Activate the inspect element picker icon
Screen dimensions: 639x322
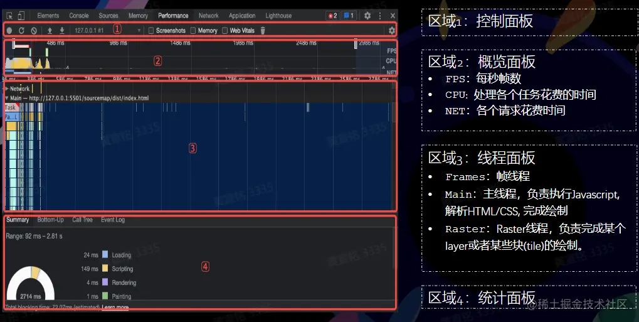[9, 16]
